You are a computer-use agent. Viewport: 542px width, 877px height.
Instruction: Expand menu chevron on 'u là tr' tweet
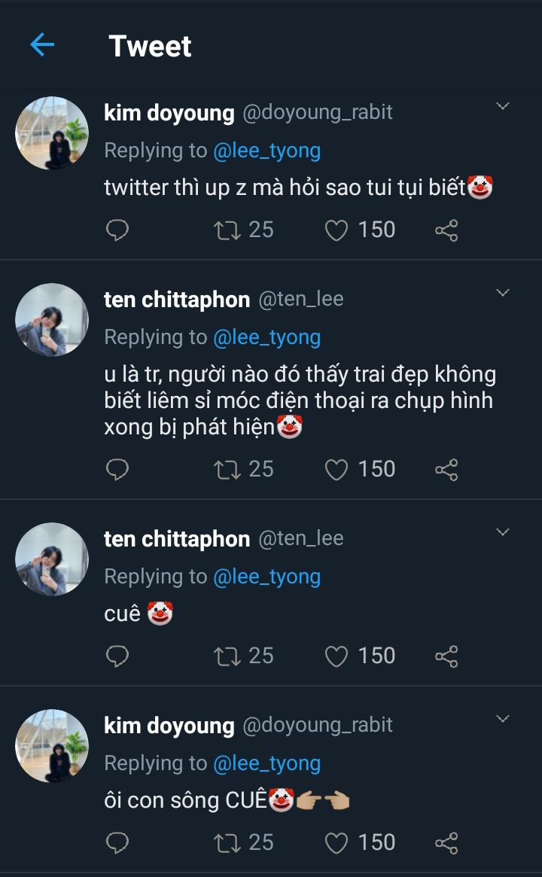[503, 293]
